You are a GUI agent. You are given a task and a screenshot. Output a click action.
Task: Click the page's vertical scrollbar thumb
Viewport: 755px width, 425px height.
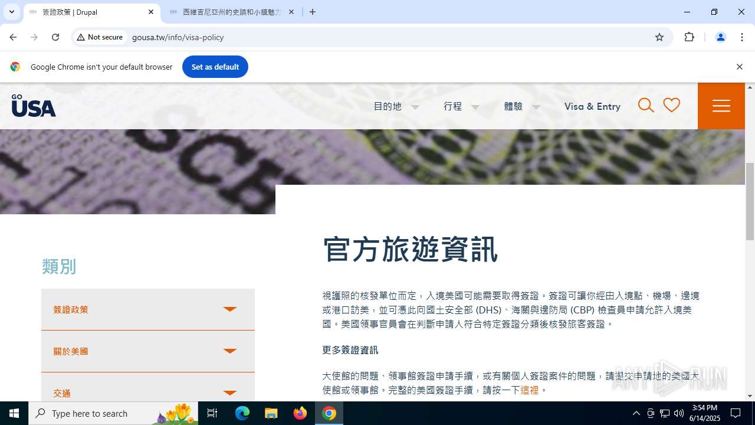pos(750,201)
